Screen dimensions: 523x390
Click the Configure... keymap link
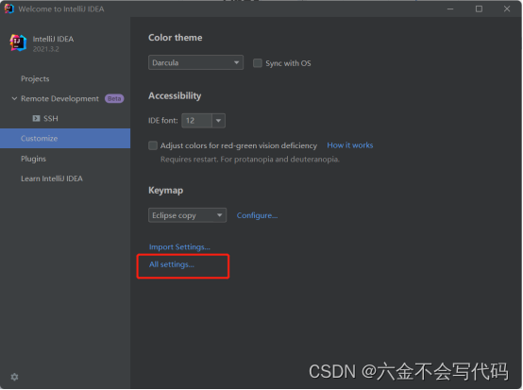[x=257, y=216]
